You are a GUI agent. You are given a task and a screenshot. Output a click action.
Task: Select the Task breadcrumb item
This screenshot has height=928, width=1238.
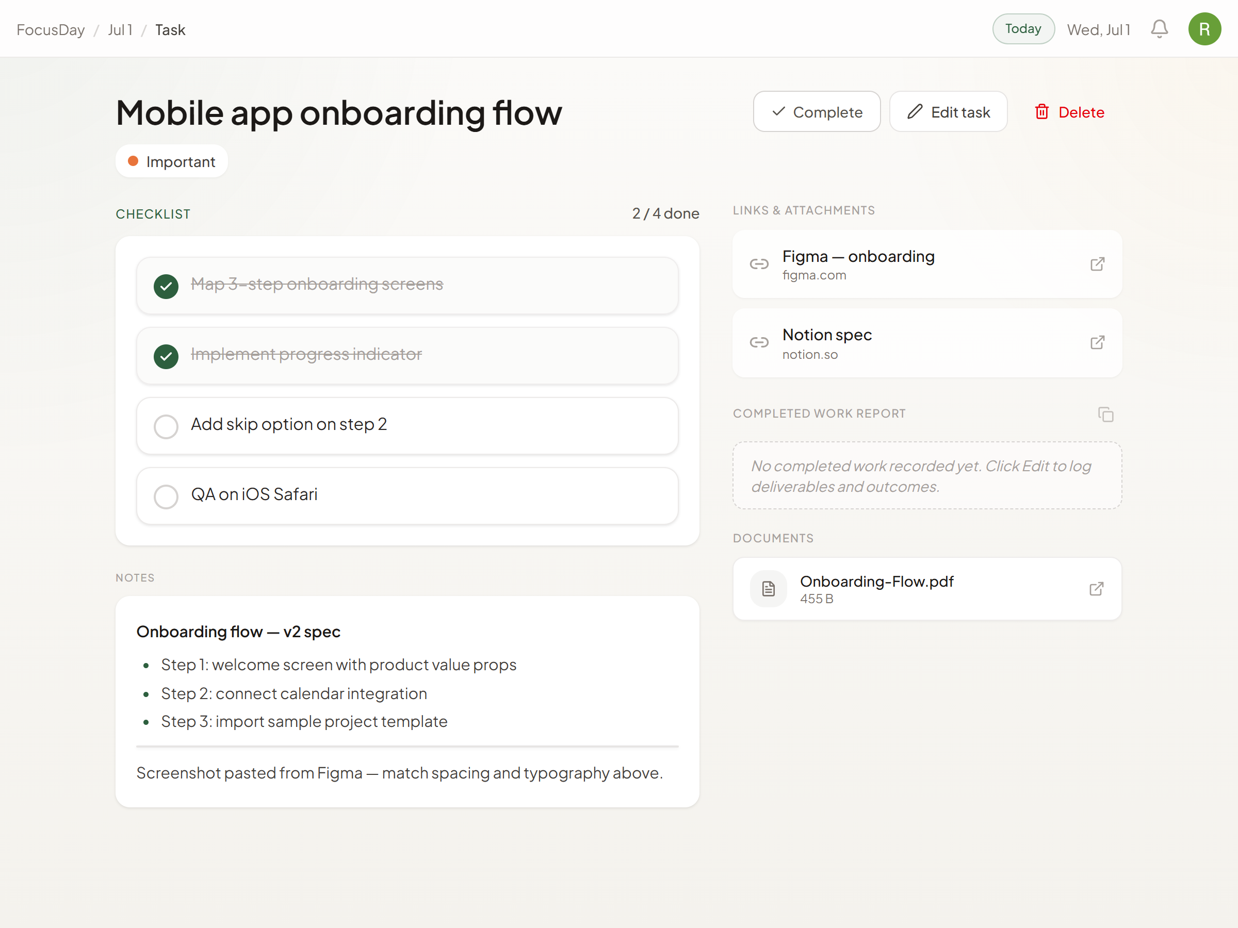pos(170,30)
